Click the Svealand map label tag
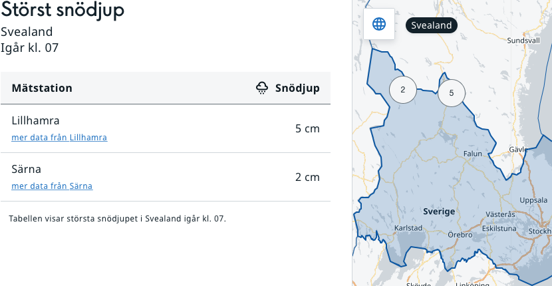Screen dimensions: 552x286 pos(432,26)
